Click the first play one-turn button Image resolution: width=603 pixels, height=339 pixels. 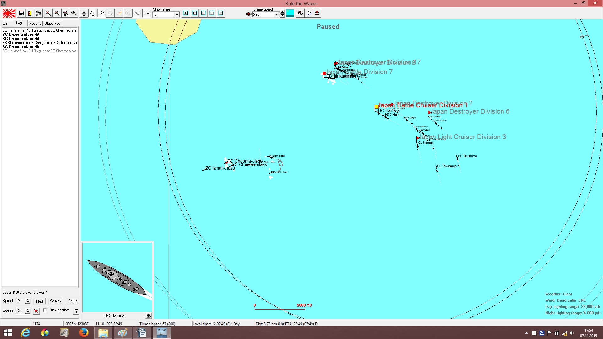pyautogui.click(x=186, y=13)
